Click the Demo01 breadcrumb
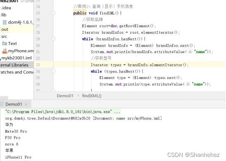 65,96
